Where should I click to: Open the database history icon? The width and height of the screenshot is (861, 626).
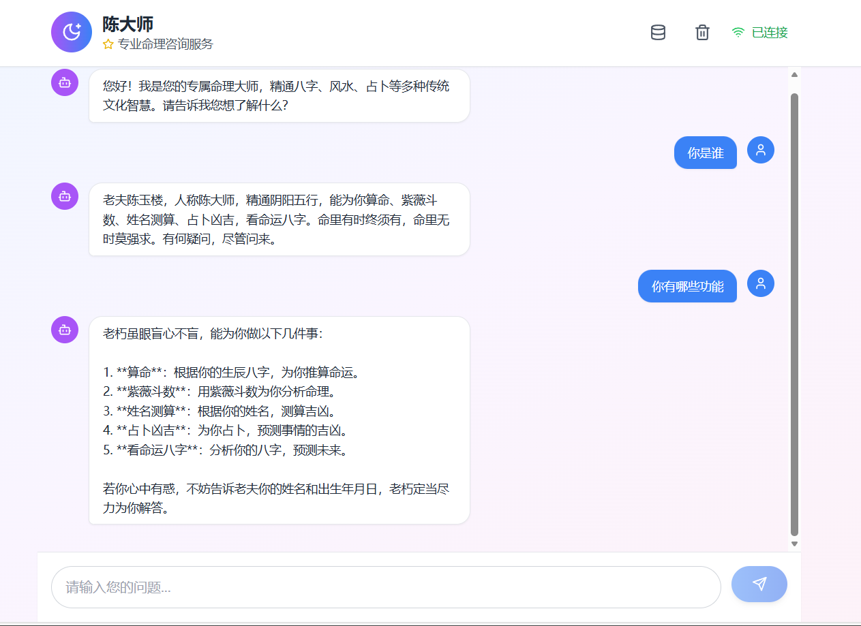(x=658, y=32)
